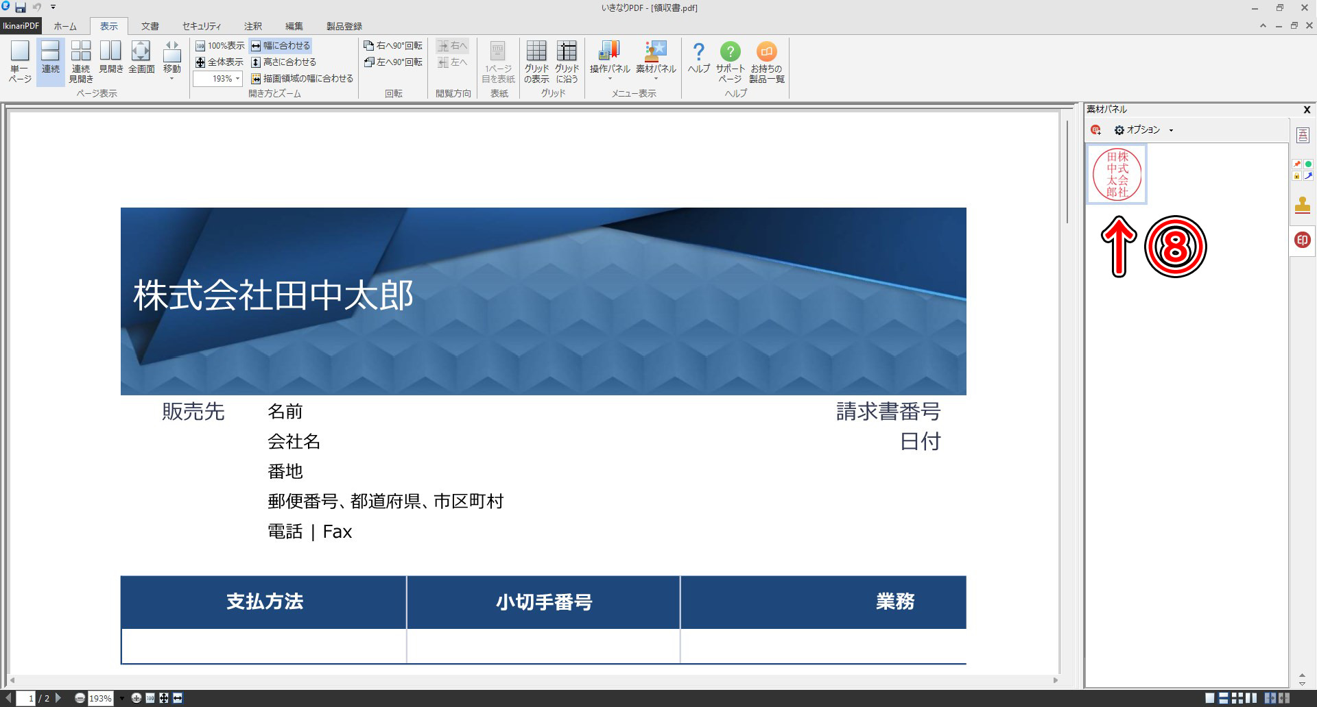Select the 株式会社田中太郎 stamp thumbnail
The width and height of the screenshot is (1317, 707).
[x=1117, y=174]
